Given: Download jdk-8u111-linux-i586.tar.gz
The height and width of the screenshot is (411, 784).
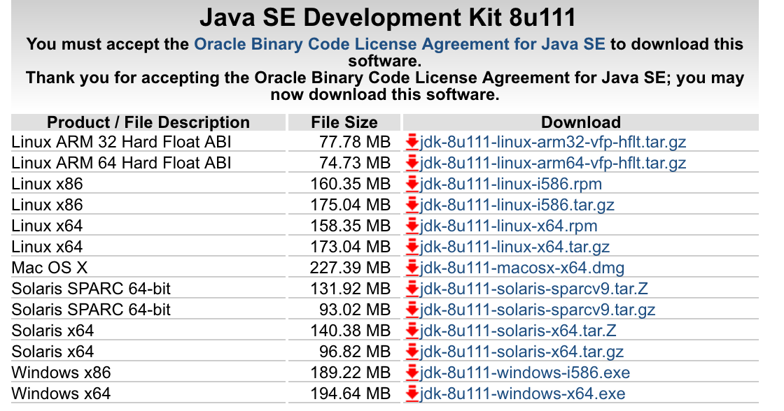Looking at the screenshot, I should pos(517,206).
